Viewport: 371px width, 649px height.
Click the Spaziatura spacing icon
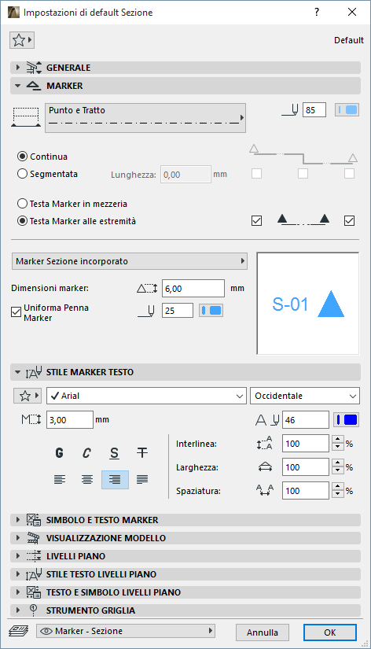click(x=265, y=491)
